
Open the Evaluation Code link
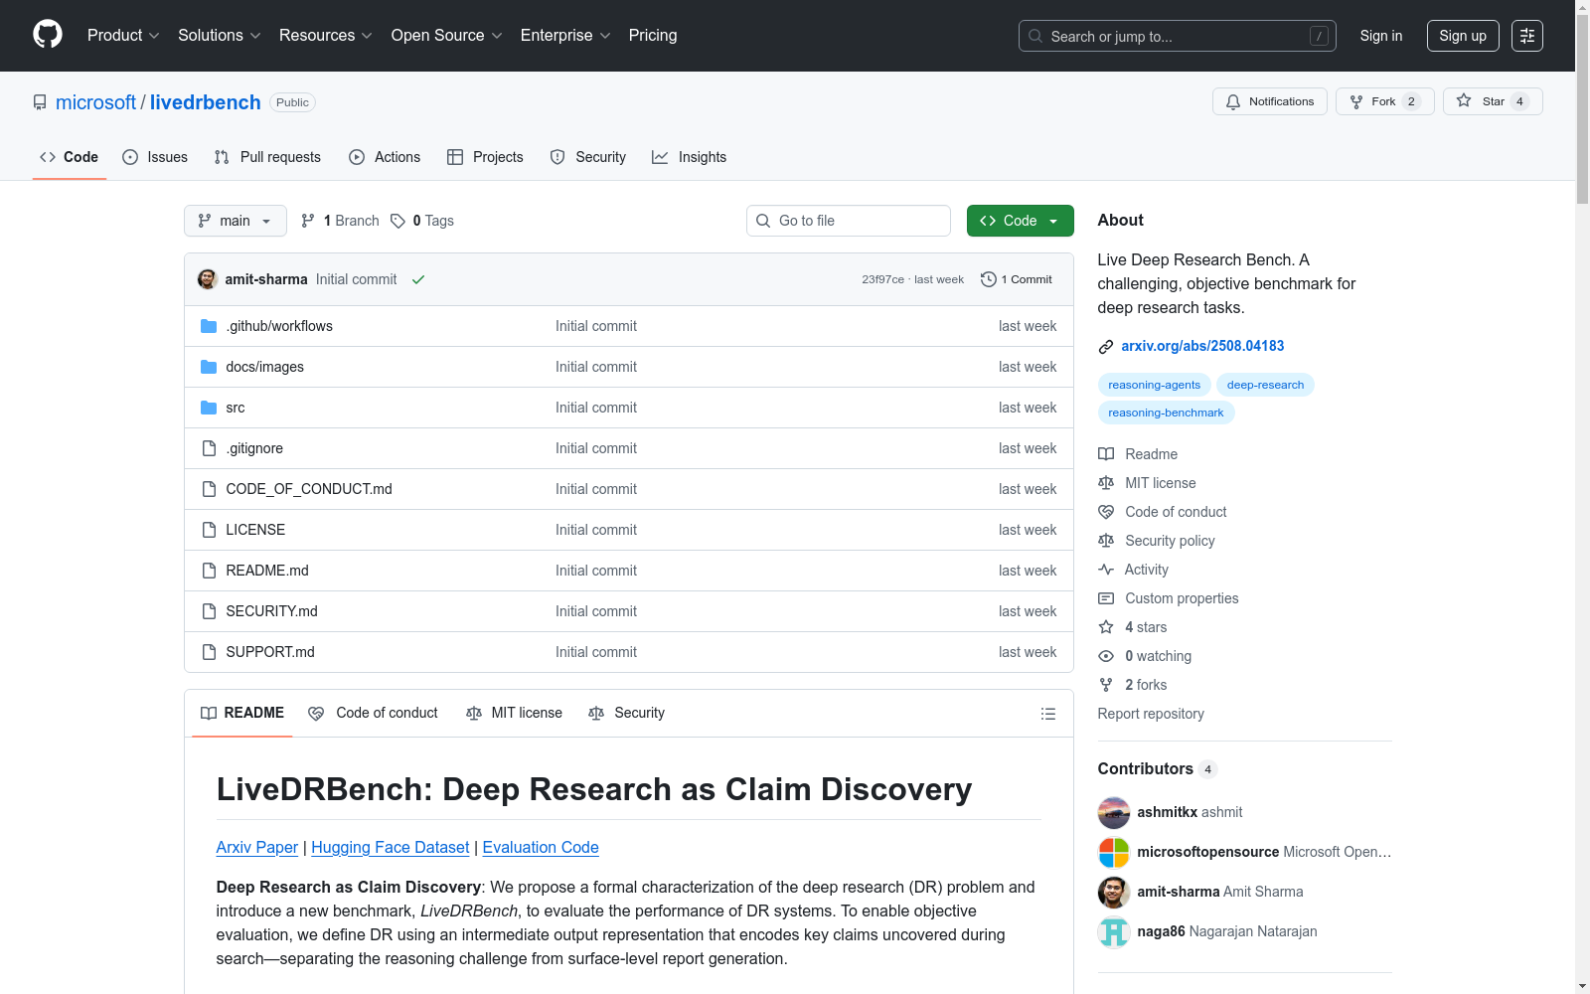click(541, 847)
